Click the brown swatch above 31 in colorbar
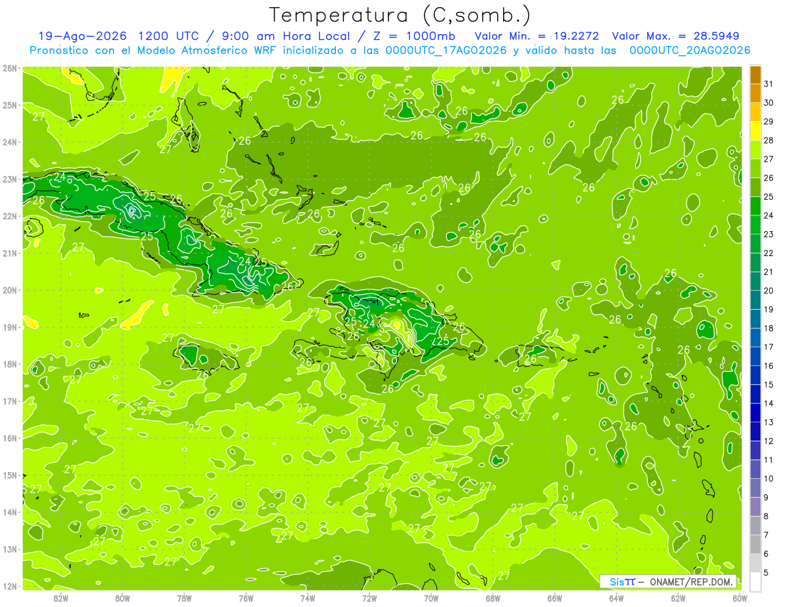Viewport: 786px width, 607px height. coord(755,75)
